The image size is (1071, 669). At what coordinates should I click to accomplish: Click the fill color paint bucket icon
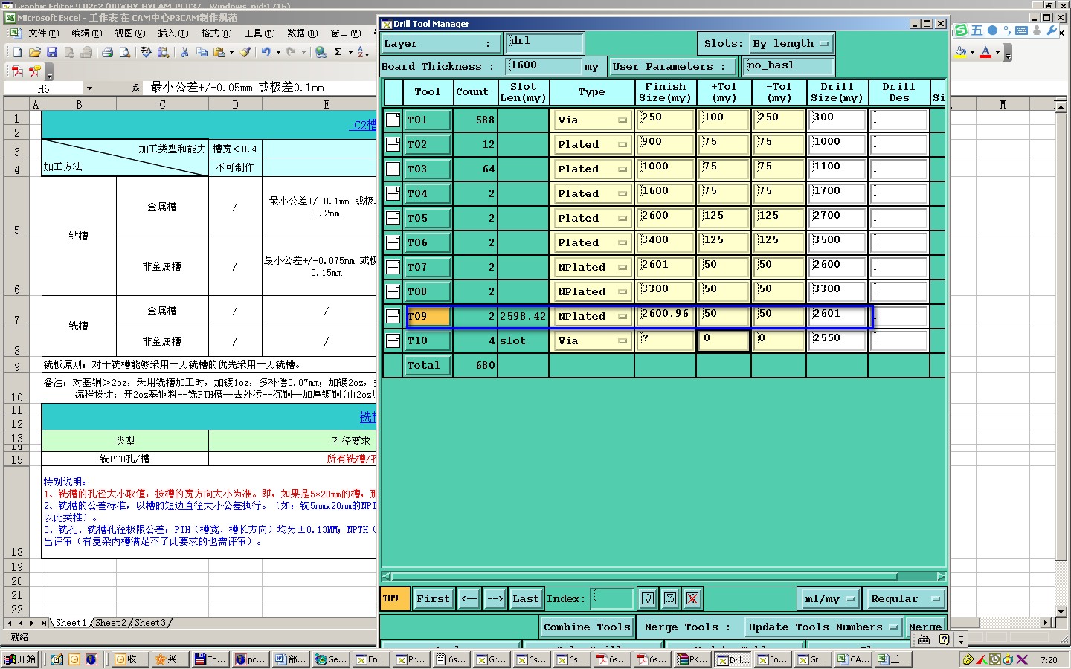pyautogui.click(x=961, y=52)
